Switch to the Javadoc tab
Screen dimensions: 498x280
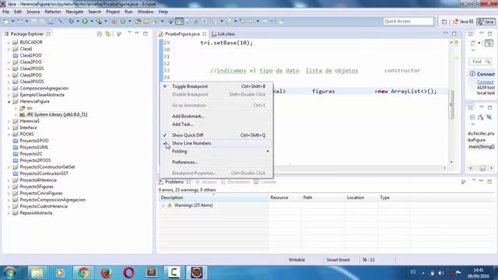pyautogui.click(x=206, y=182)
